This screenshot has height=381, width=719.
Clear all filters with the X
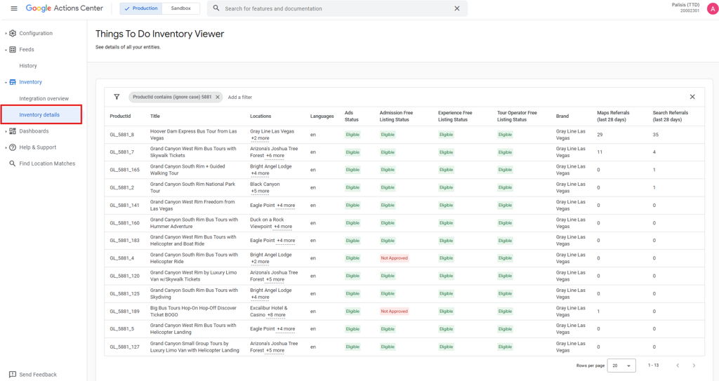coord(692,97)
